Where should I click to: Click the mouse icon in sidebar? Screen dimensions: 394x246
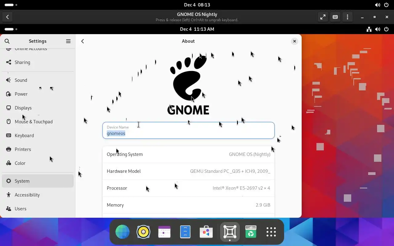coord(9,121)
